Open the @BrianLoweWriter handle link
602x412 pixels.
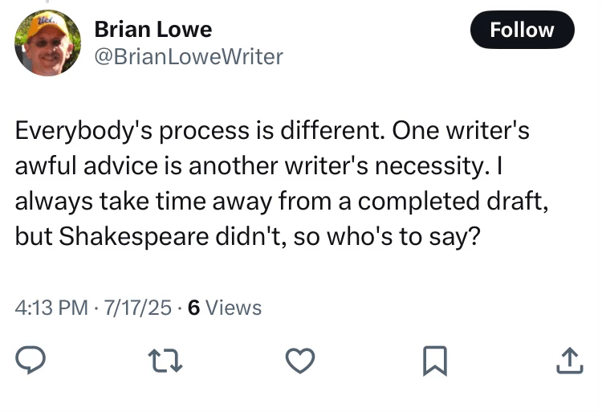tap(189, 56)
